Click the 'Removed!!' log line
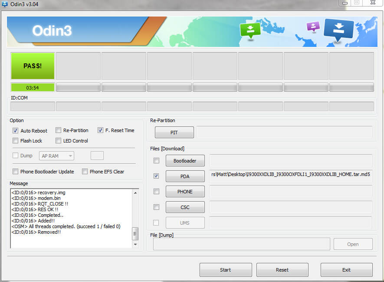384x282 pixels. 36,232
